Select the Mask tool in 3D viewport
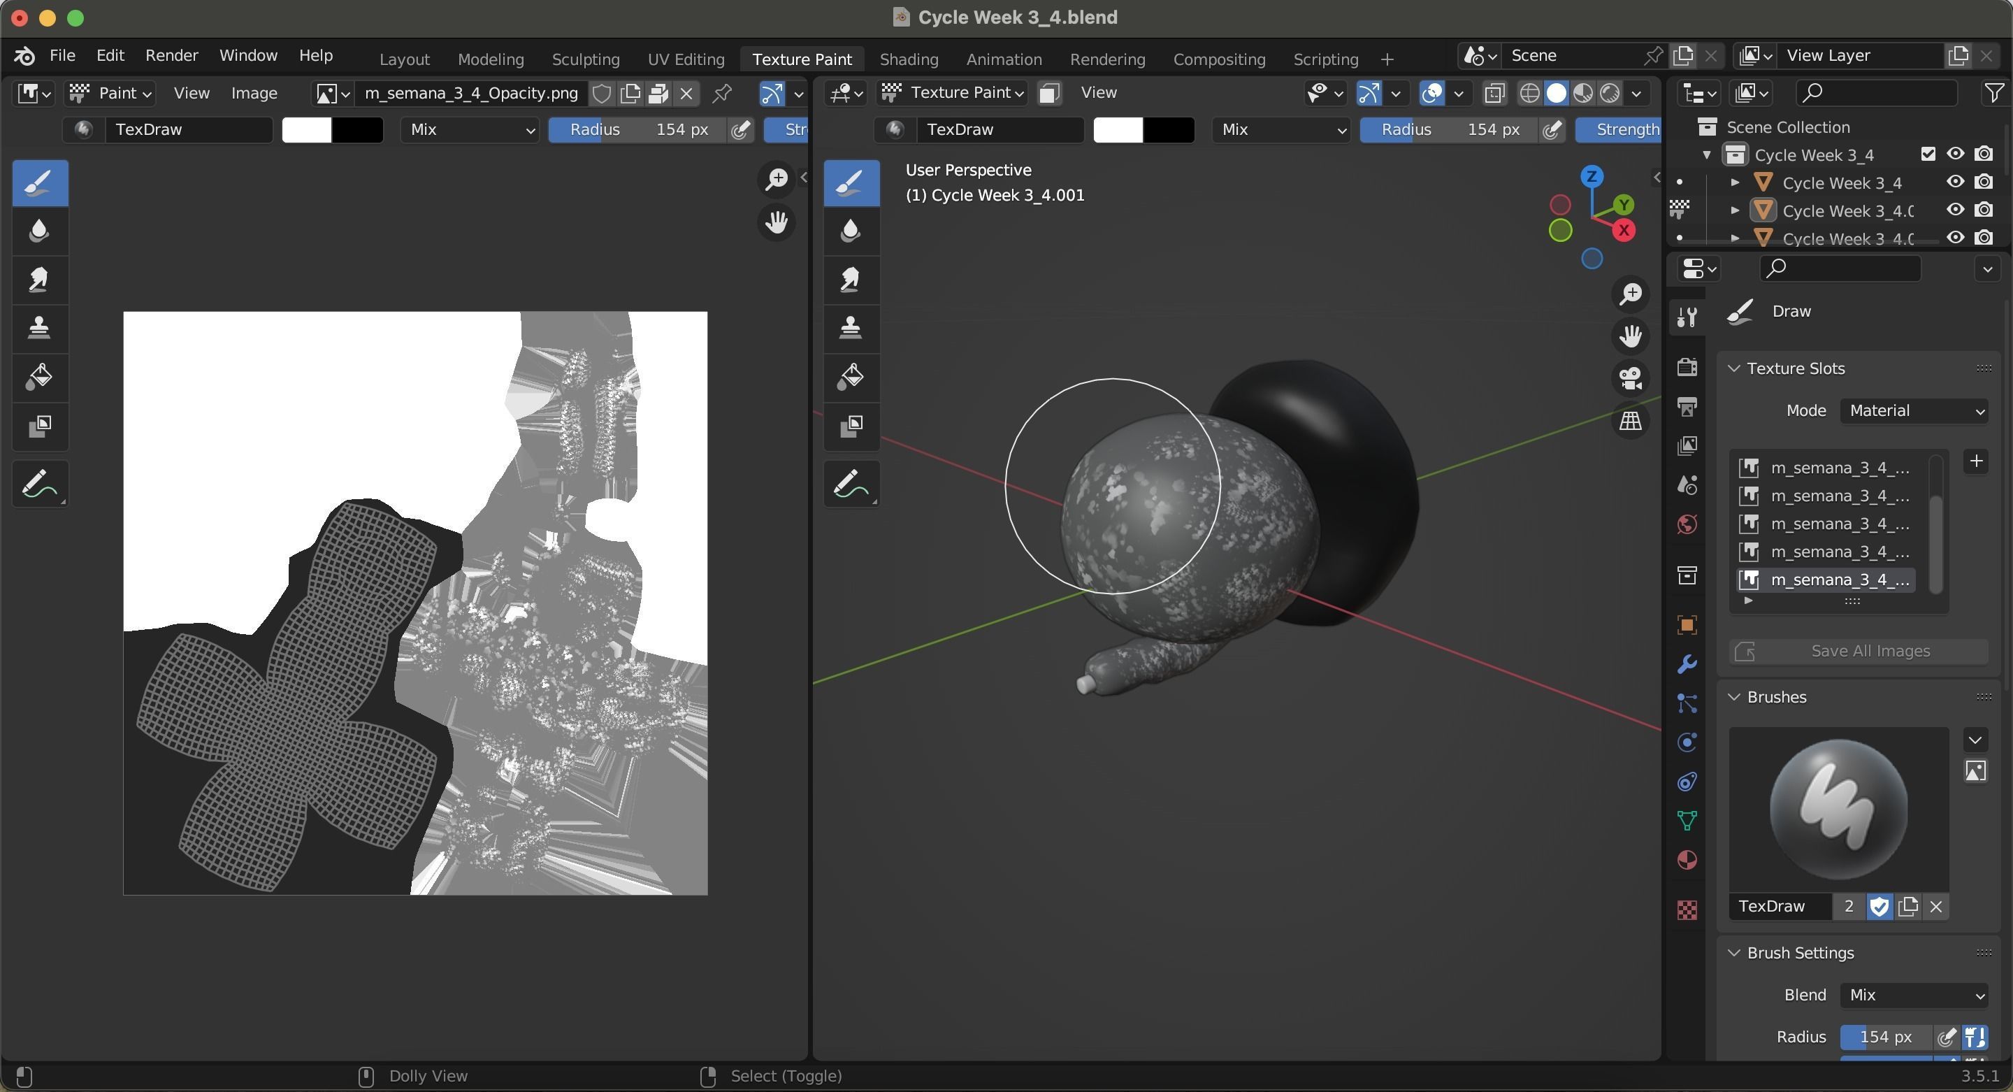 (851, 426)
